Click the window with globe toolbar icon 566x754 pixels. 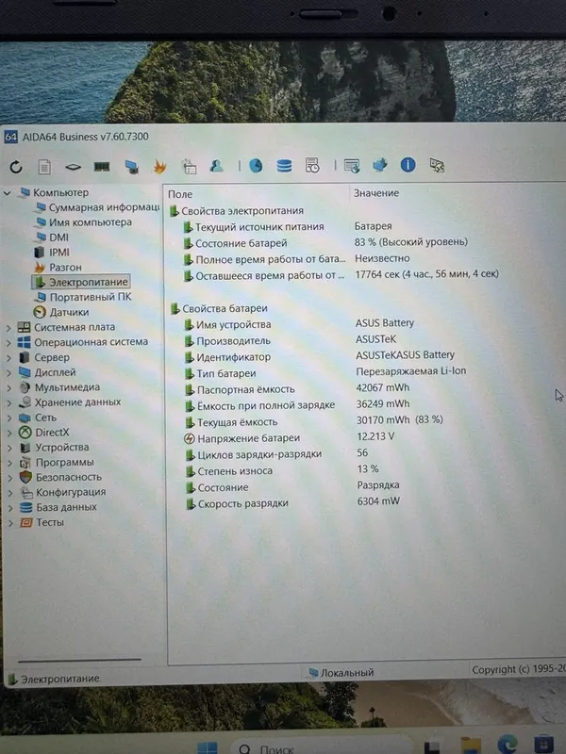coord(352,166)
